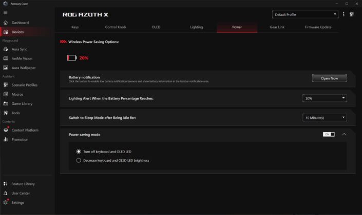Click the Dashboard label in sidebar
This screenshot has width=362, height=215.
click(20, 23)
